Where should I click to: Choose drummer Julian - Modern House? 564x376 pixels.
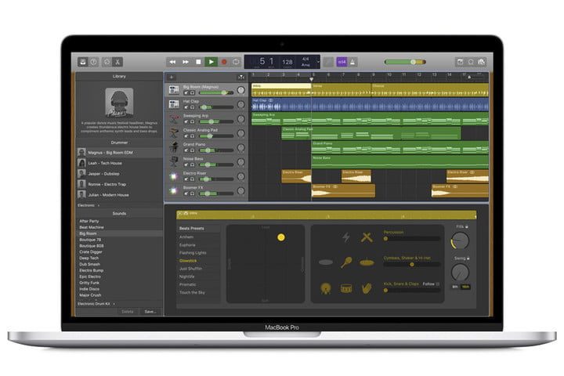[119, 194]
